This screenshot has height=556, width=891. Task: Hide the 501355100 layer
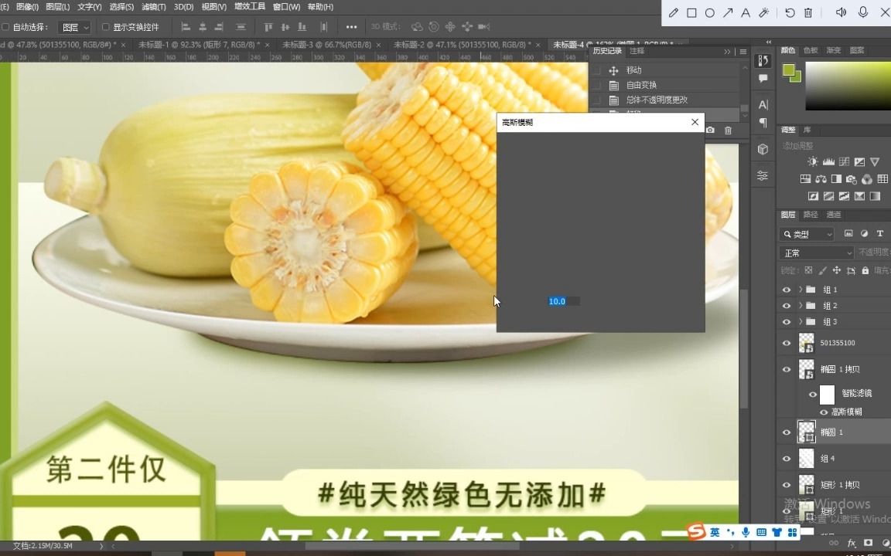click(787, 342)
